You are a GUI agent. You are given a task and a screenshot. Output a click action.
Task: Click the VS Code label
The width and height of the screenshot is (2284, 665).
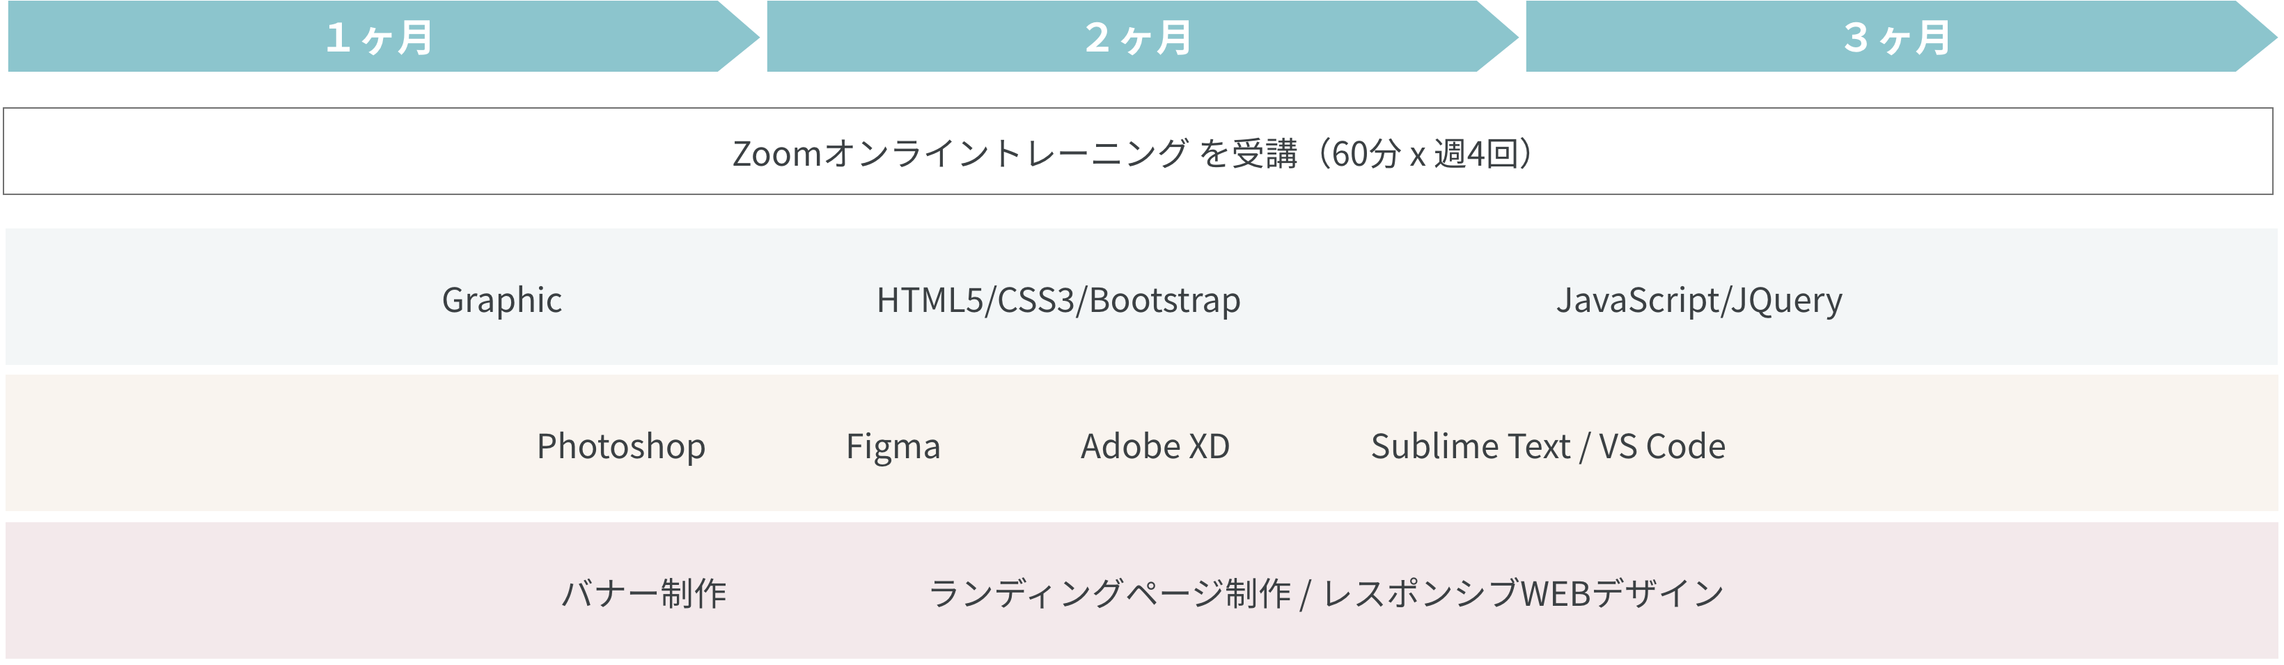tap(1662, 446)
